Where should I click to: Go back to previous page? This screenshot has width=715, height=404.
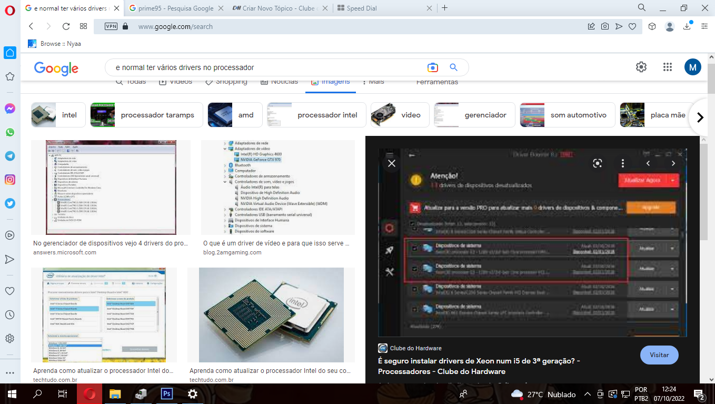coord(31,26)
